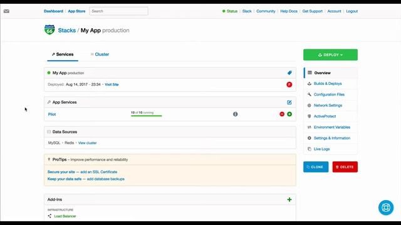Click the Live Logs copy icon
Viewport: 401px width, 225px height.
[x=309, y=149]
